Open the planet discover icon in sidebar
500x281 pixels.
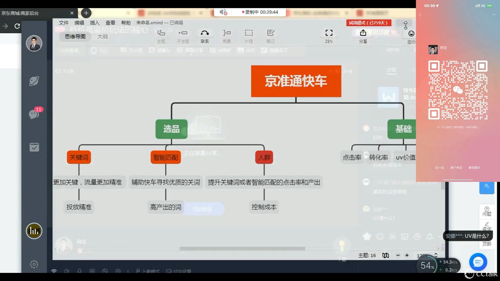(34, 81)
